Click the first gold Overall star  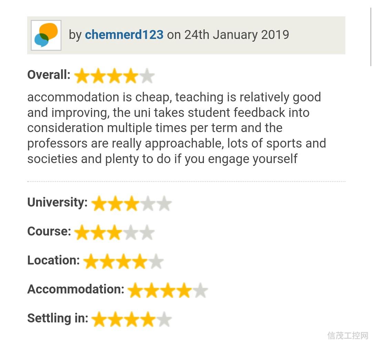click(82, 76)
